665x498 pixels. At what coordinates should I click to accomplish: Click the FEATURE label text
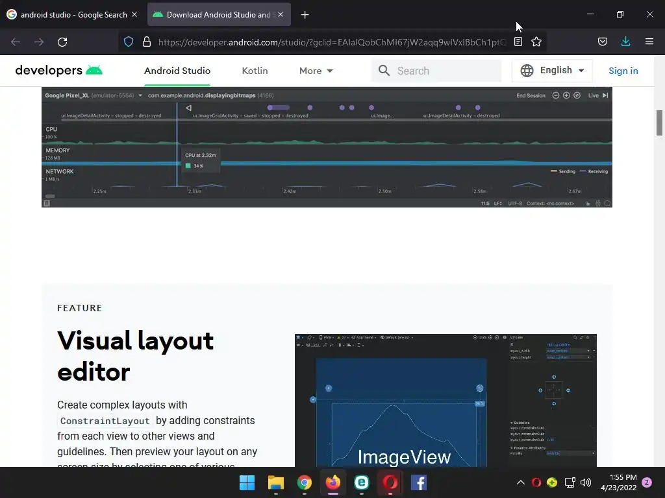pos(80,308)
